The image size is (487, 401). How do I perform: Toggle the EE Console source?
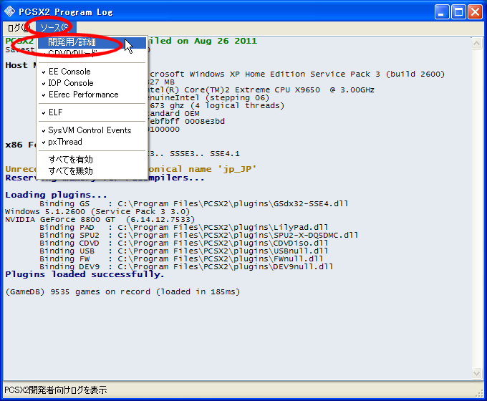[x=92, y=72]
